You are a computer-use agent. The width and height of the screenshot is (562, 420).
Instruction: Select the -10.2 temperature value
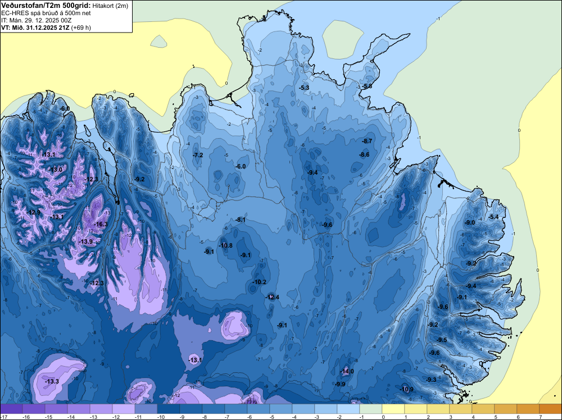click(260, 282)
